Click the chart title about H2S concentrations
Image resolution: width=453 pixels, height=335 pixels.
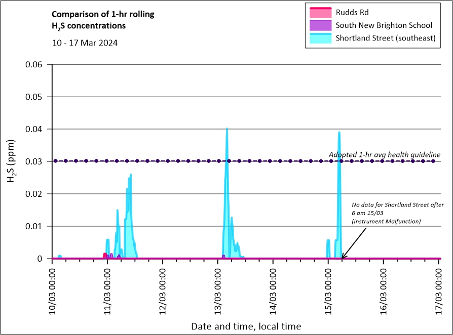click(x=103, y=20)
